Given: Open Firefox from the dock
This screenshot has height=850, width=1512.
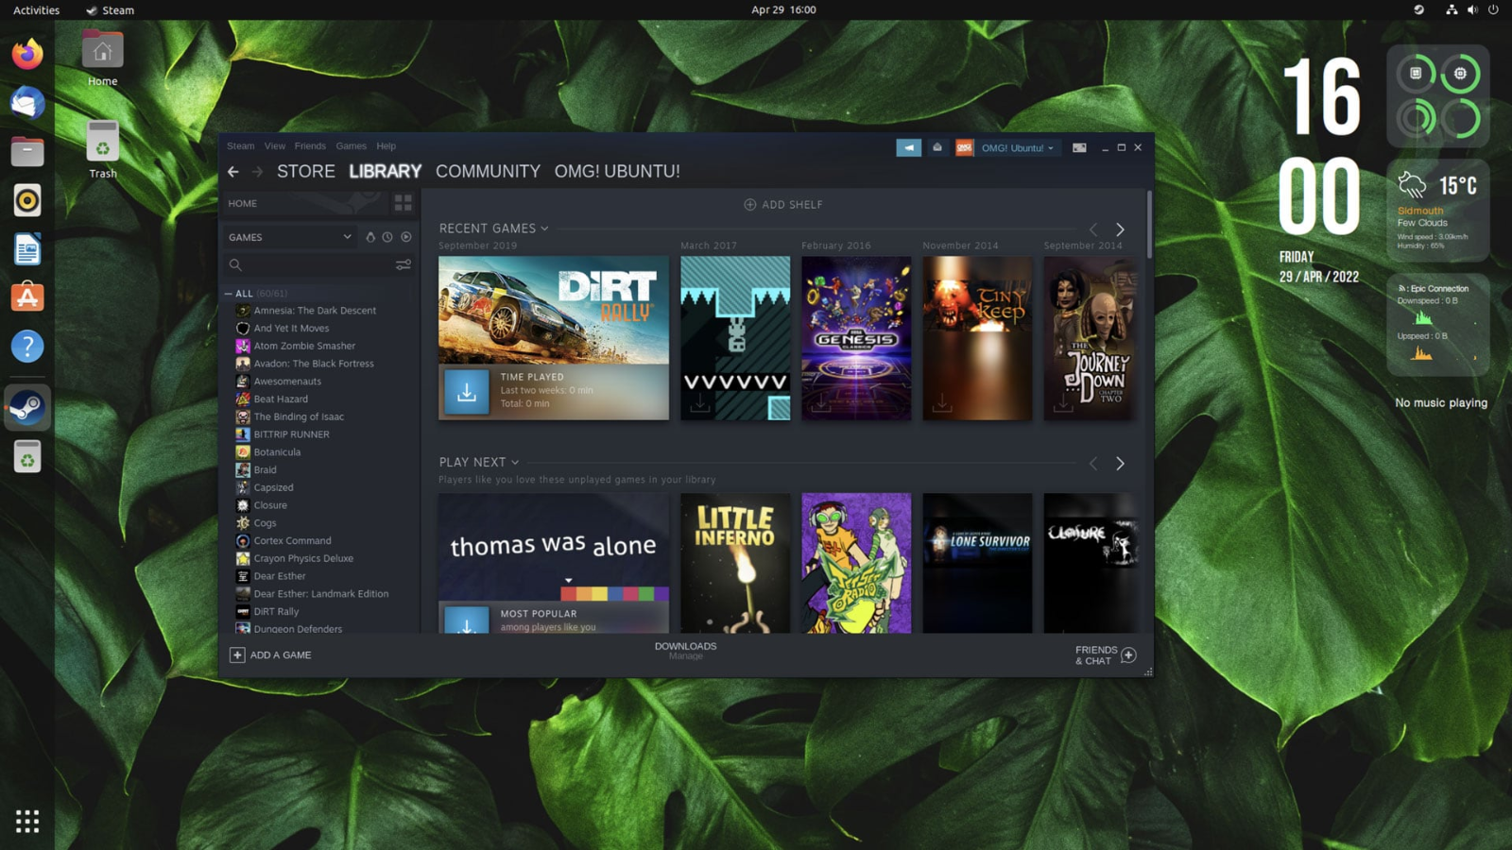Looking at the screenshot, I should (x=27, y=54).
